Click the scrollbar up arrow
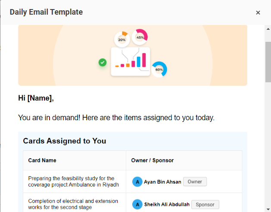Viewport: 271px width, 212px height. (x=268, y=29)
